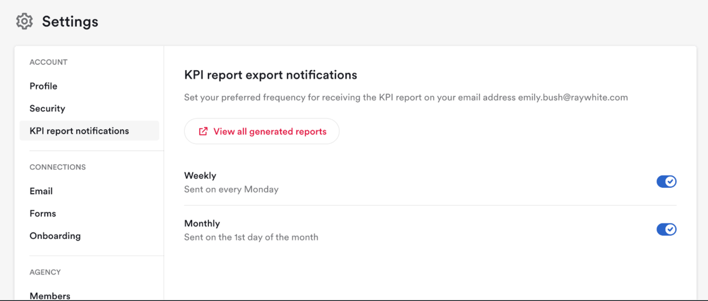708x301 pixels.
Task: Click the KPI report export notifications heading
Action: (x=270, y=75)
